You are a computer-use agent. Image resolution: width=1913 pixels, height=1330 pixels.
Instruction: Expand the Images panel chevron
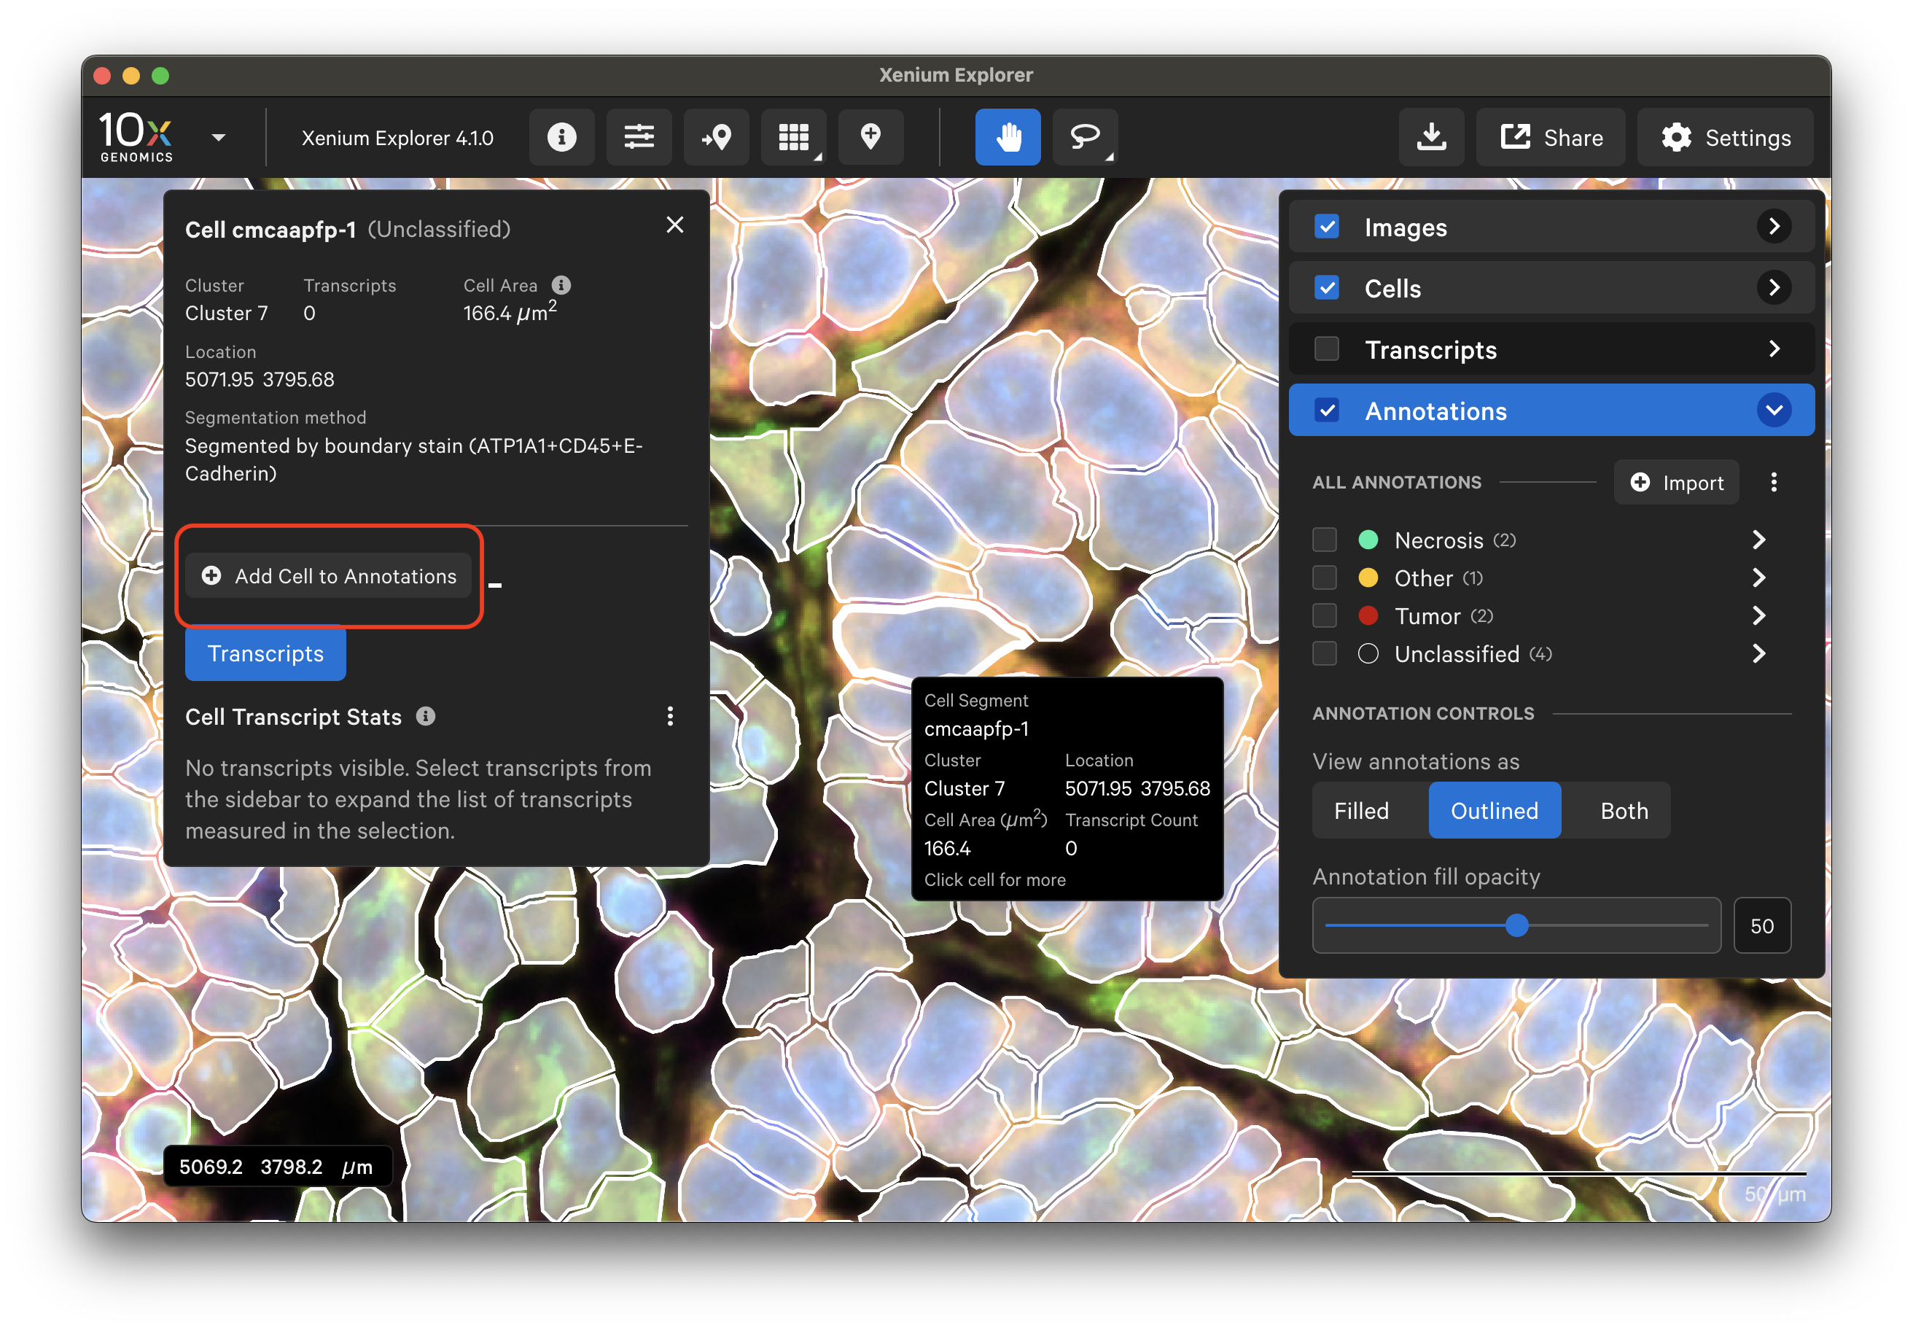tap(1773, 227)
